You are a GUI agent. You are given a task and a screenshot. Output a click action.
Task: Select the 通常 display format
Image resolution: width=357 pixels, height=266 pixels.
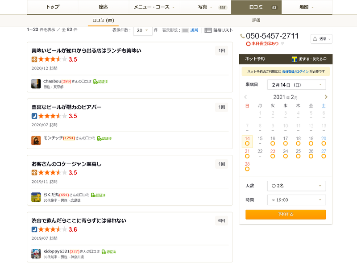[x=194, y=30]
